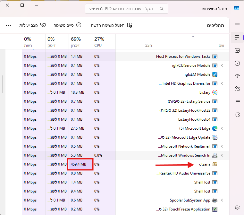This screenshot has height=215, width=244.
Task: Open the Performance page in the sidebar
Action: (x=237, y=50)
